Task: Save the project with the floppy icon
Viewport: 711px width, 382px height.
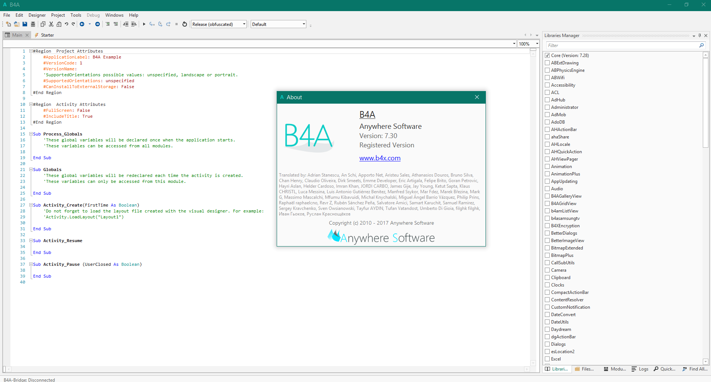Action: point(25,24)
